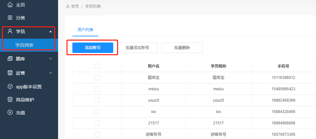Click the meizu cell in 学员昵称 column
The height and width of the screenshot is (139, 316).
[218, 89]
